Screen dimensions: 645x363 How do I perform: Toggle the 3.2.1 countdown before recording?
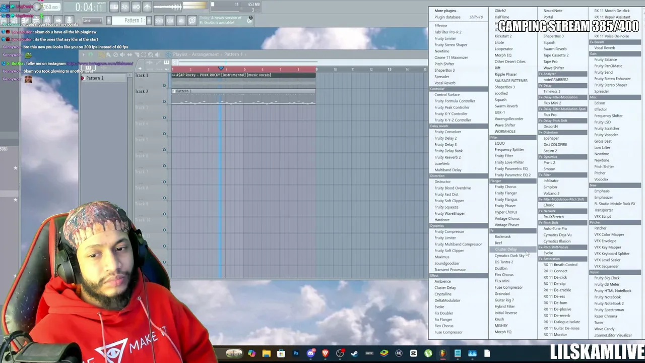125,7
